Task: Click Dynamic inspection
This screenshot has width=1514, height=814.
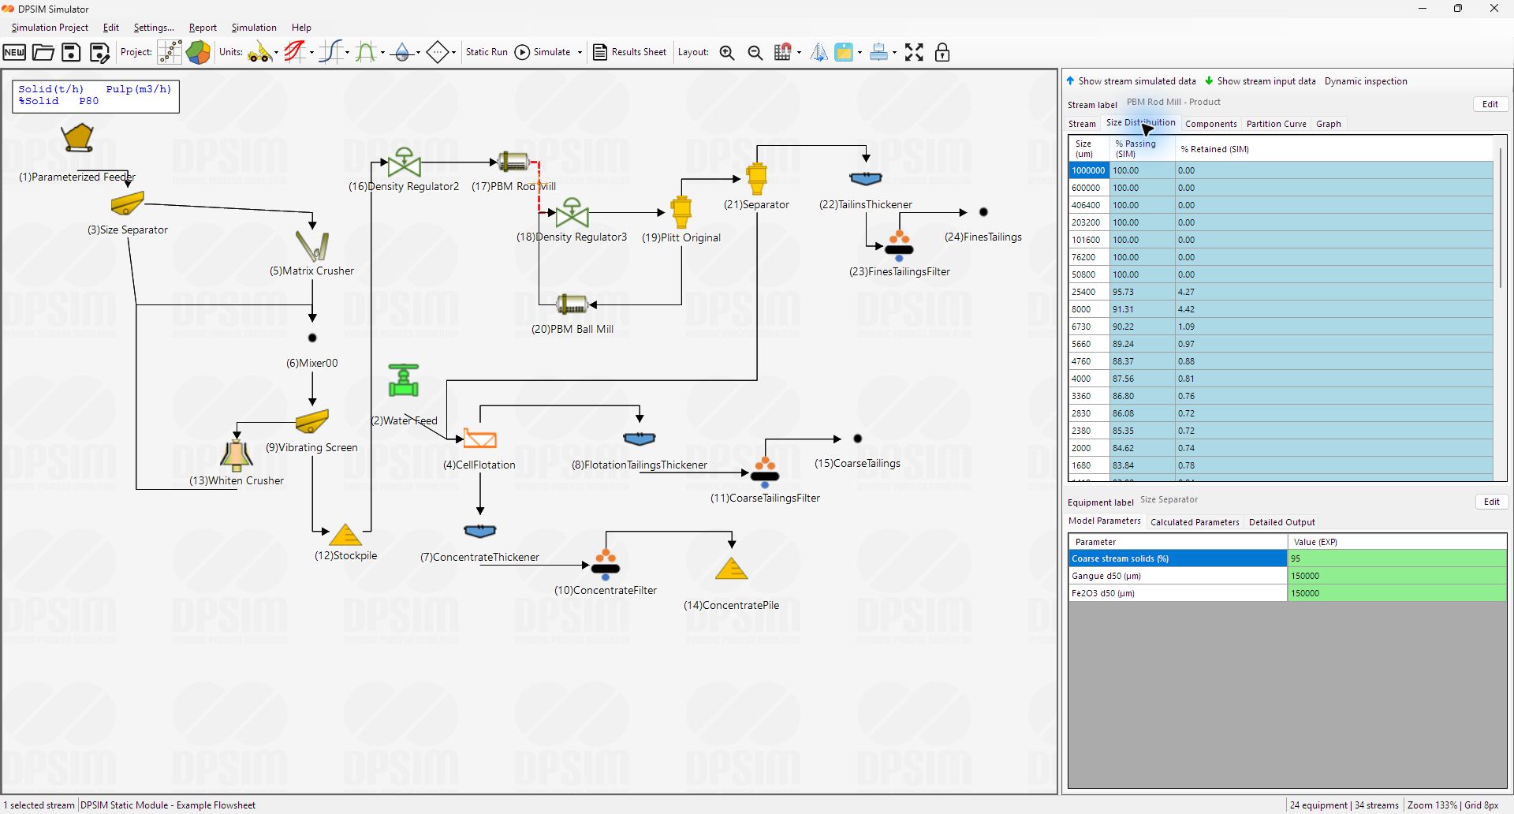Action: [x=1366, y=81]
